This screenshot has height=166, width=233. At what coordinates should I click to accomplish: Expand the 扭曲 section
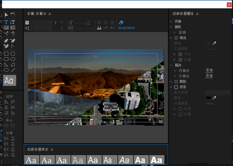coord(175,33)
